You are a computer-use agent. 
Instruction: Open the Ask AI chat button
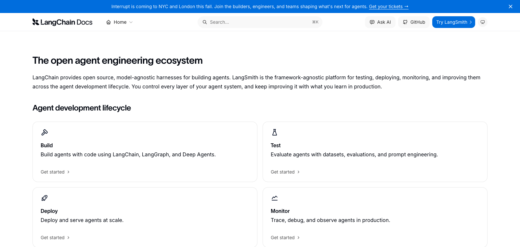(380, 22)
